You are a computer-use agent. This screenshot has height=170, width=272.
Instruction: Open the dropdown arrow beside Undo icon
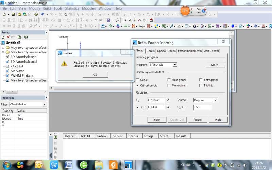47,14
